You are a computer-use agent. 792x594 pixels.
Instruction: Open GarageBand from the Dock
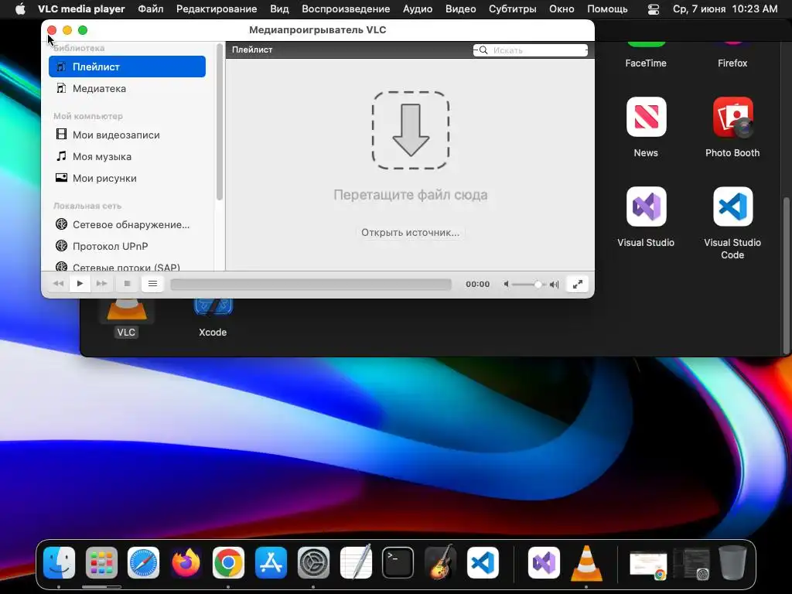440,562
